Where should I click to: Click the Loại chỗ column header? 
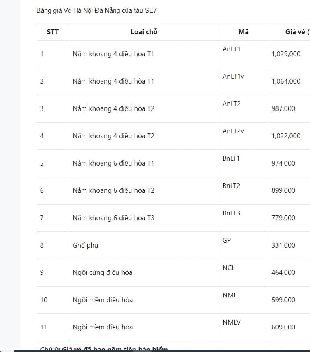point(144,32)
